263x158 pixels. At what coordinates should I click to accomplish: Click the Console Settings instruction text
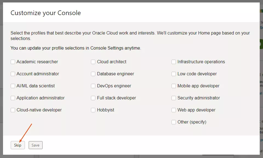pyautogui.click(x=76, y=48)
